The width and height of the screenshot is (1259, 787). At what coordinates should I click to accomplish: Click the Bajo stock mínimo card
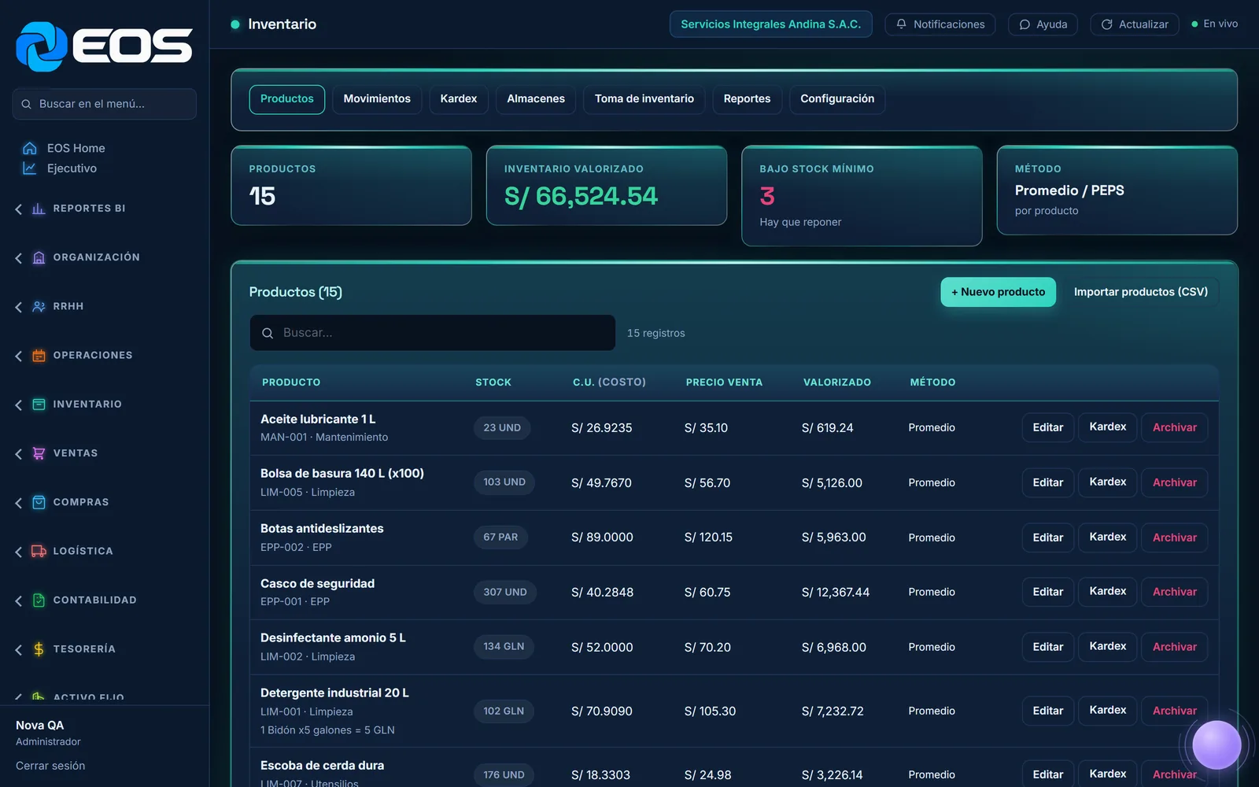pyautogui.click(x=862, y=196)
